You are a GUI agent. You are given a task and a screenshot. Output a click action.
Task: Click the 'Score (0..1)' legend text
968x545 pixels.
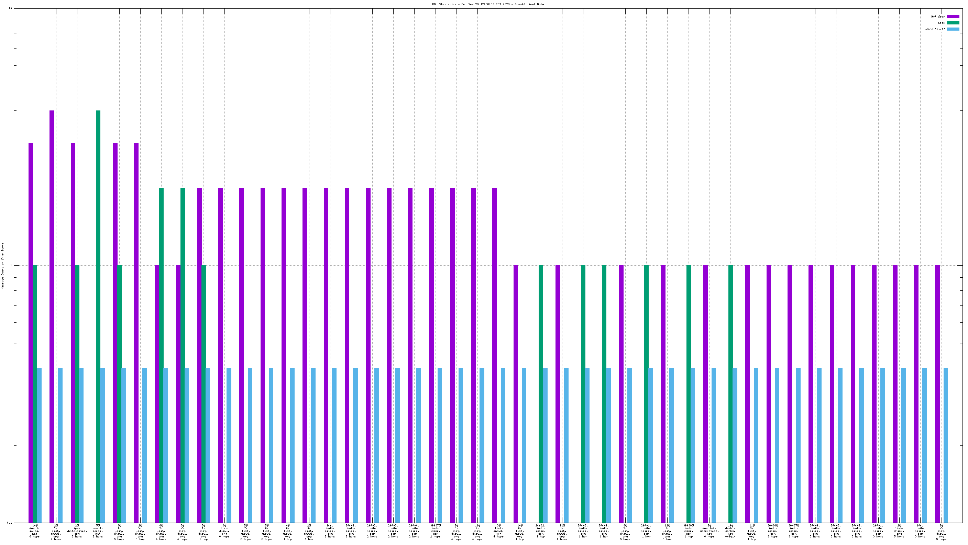coord(935,29)
